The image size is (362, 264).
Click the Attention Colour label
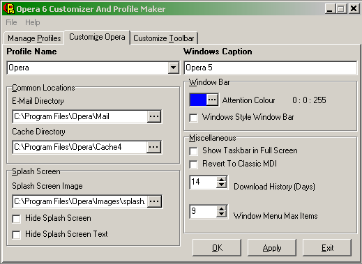(248, 100)
